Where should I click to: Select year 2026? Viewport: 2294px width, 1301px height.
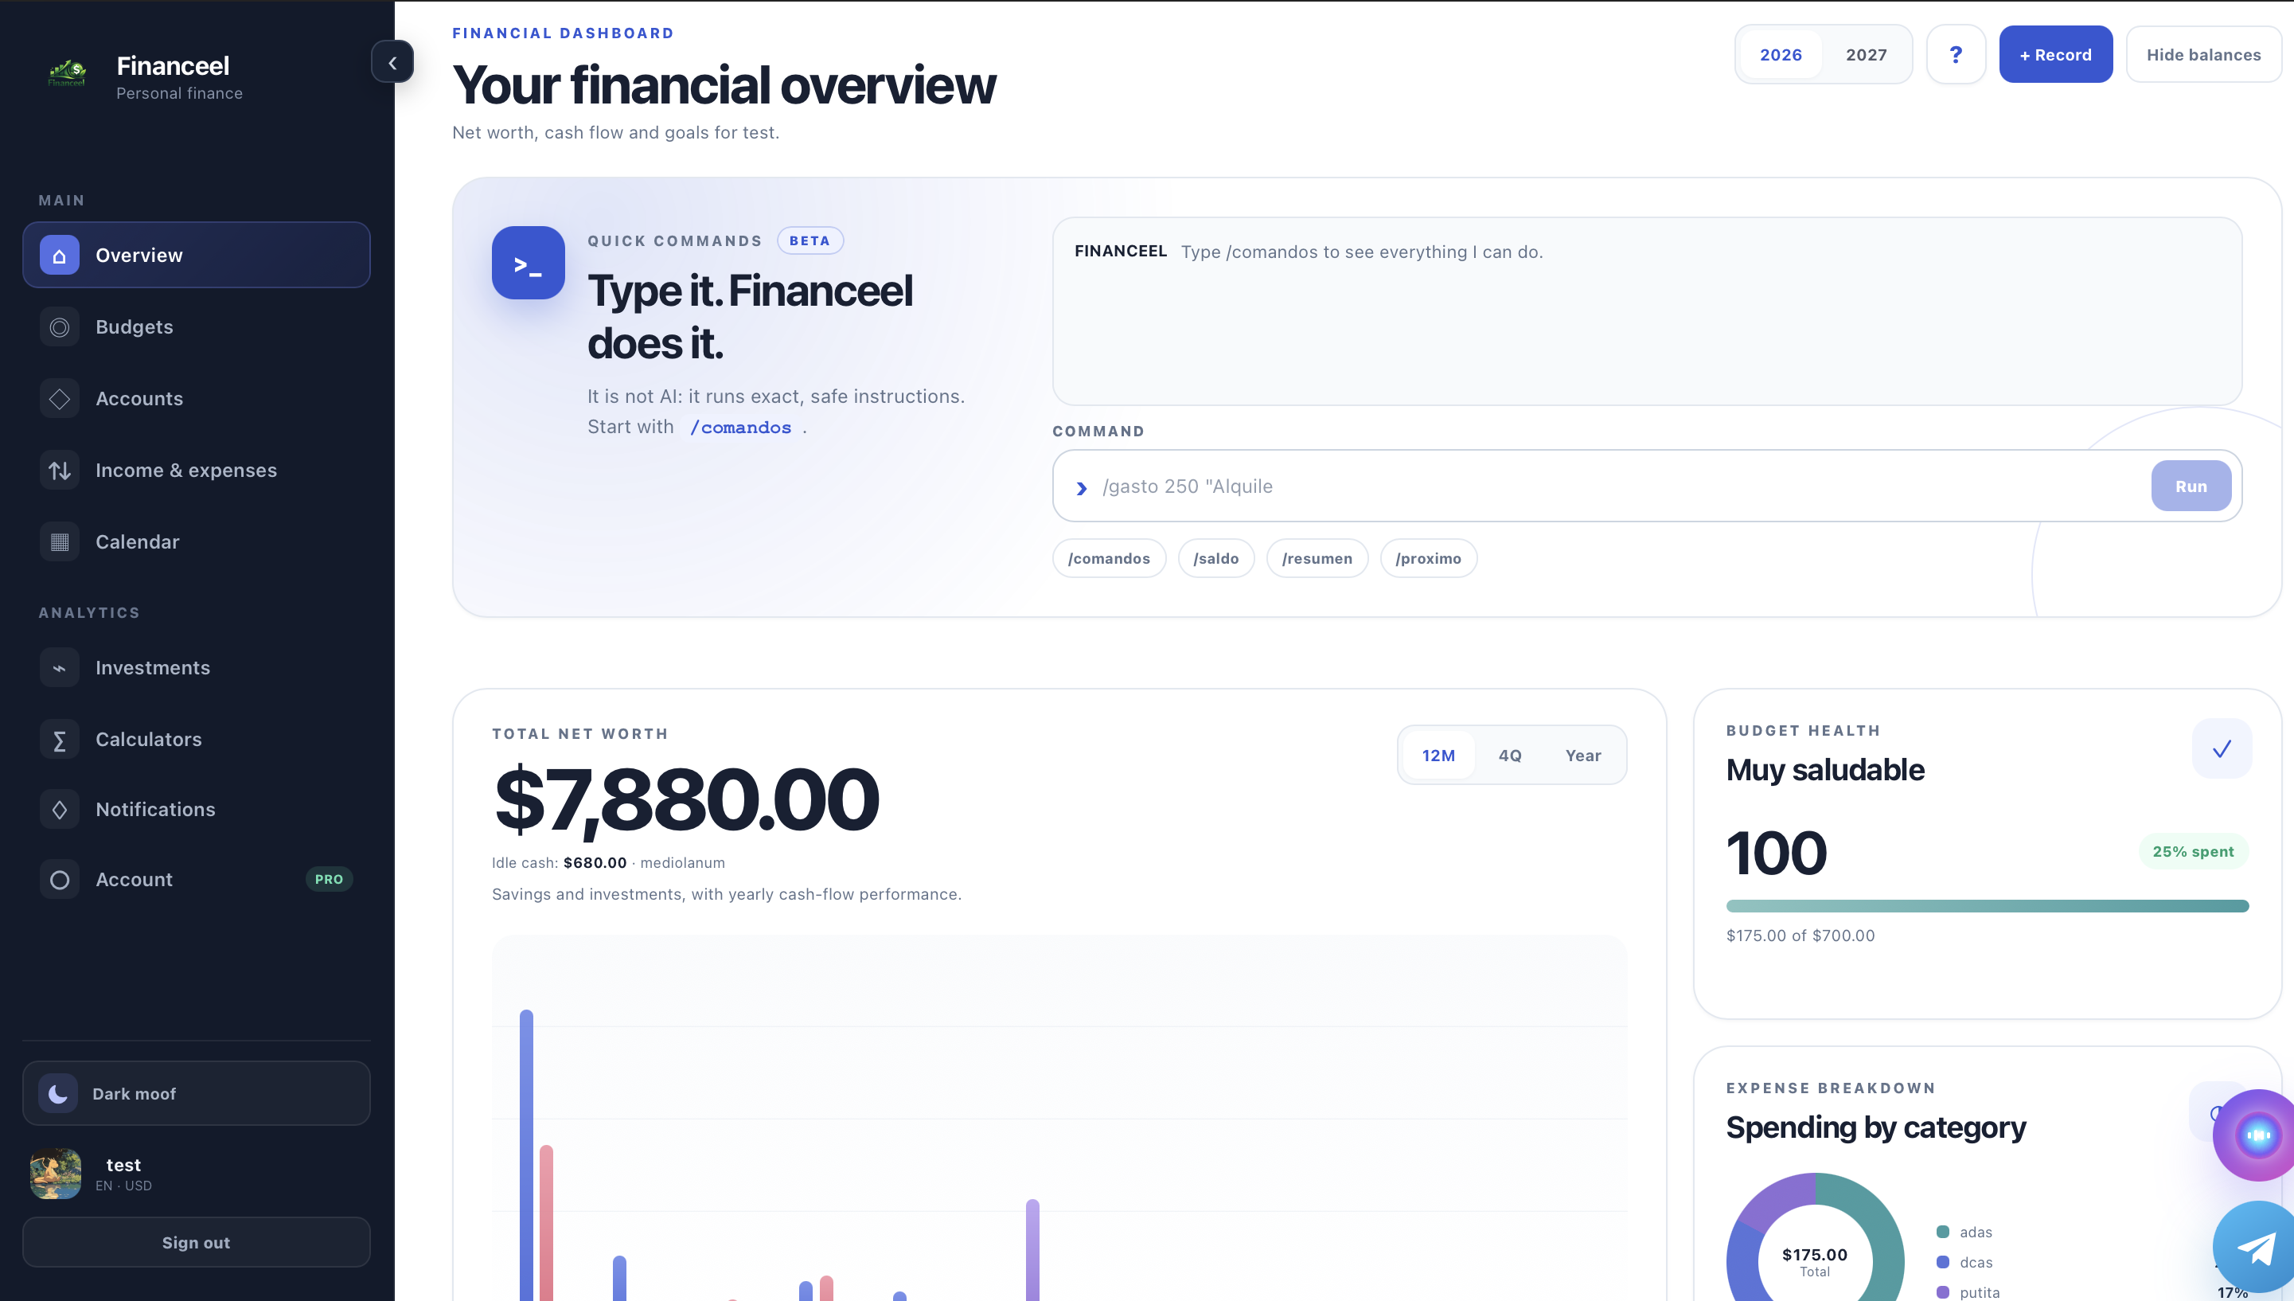pos(1781,54)
